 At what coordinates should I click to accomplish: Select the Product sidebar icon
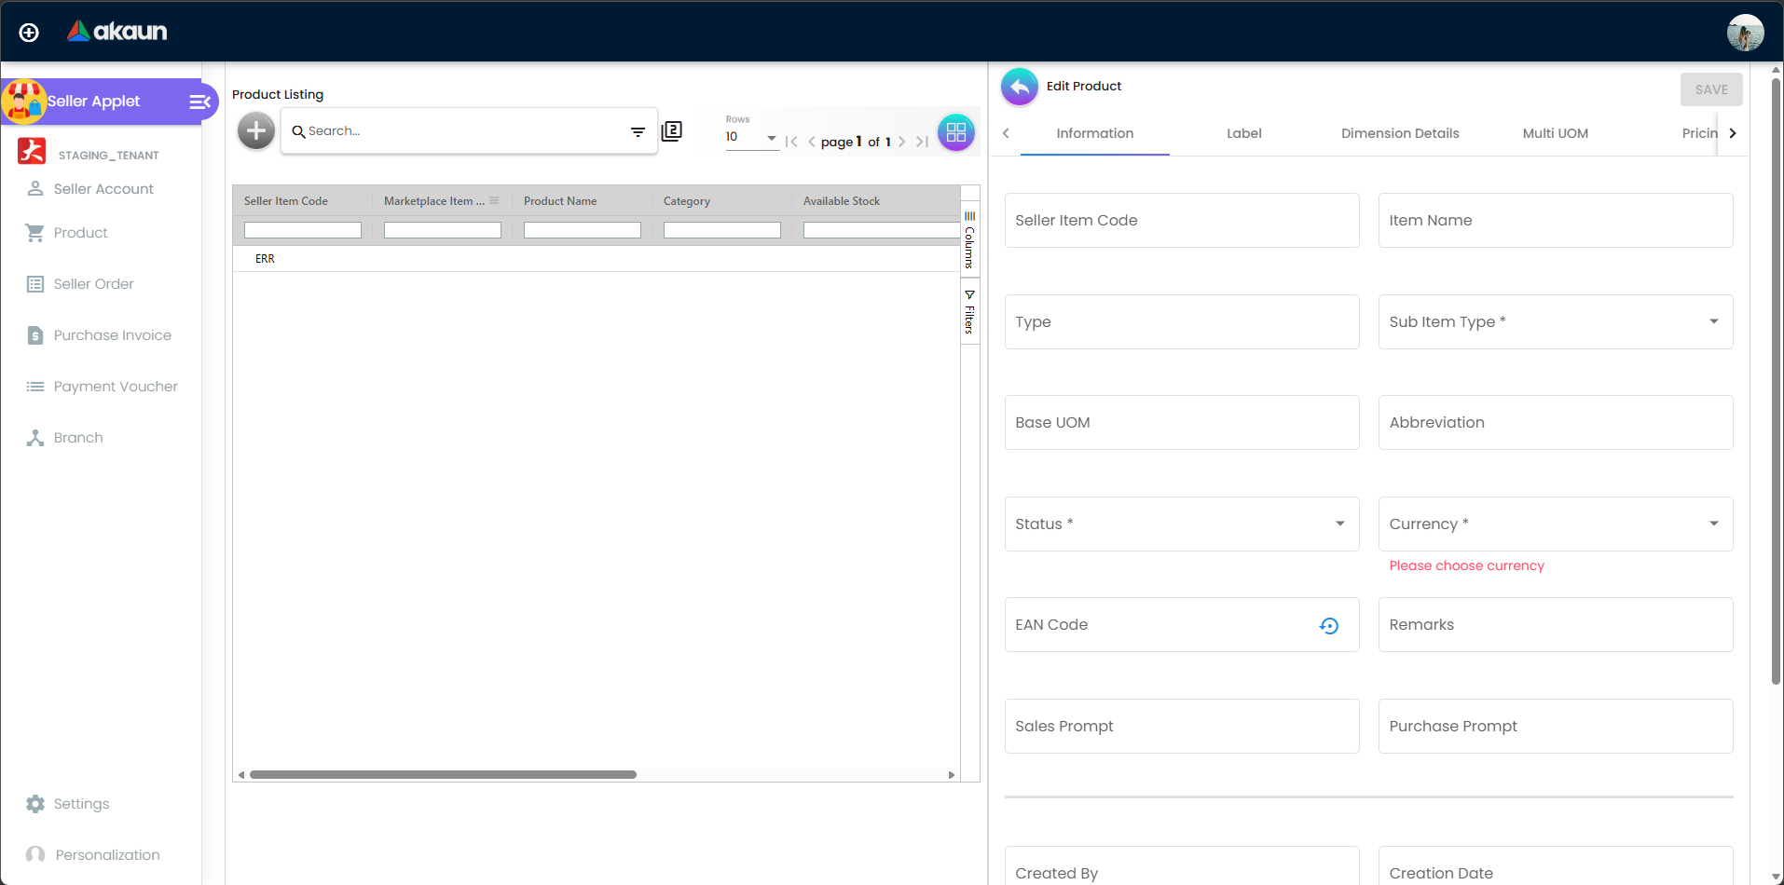point(34,233)
